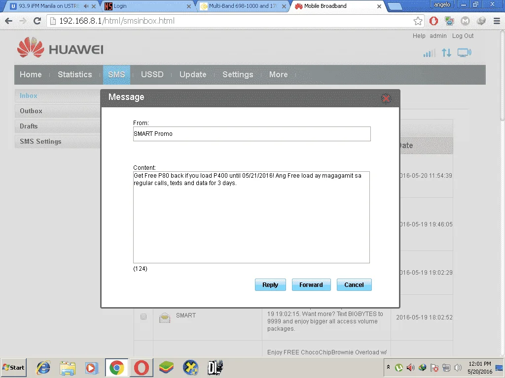Click the grey M extension icon
The width and height of the screenshot is (505, 378).
point(465,21)
